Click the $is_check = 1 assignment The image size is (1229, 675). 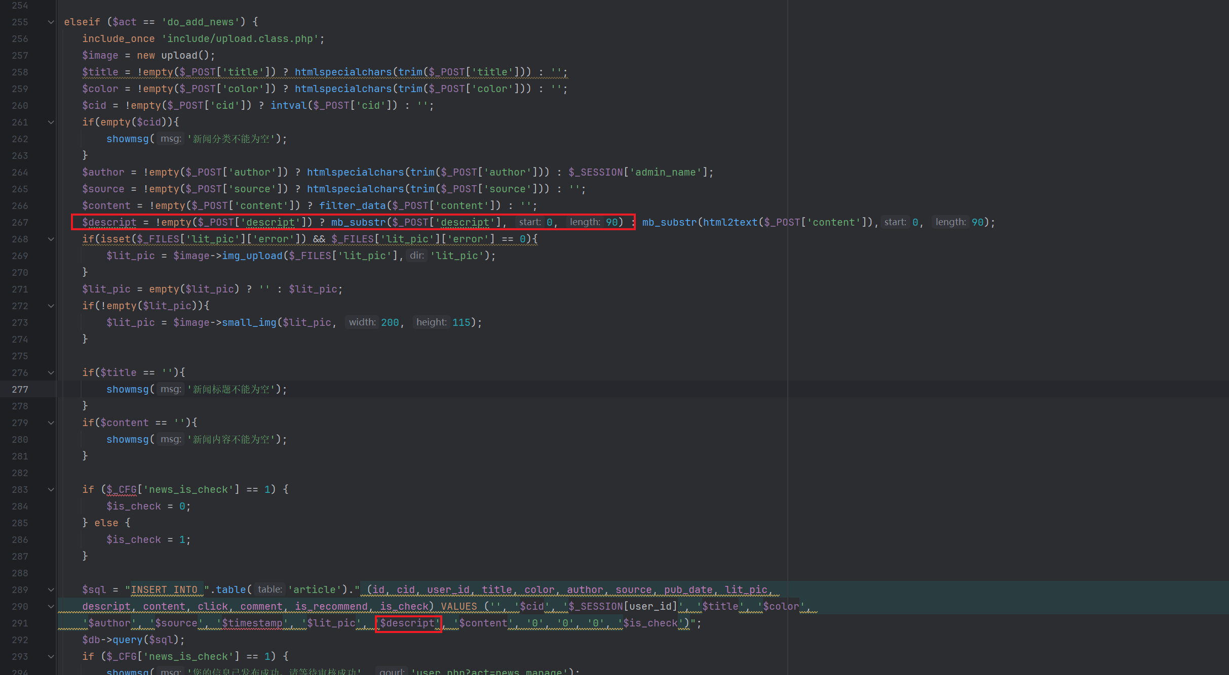point(148,539)
